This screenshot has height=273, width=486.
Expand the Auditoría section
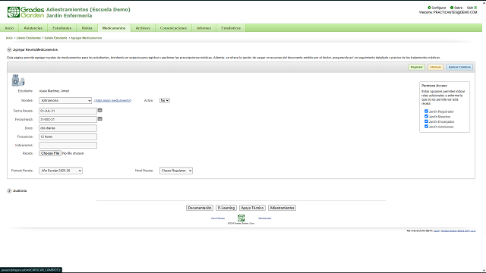point(9,190)
